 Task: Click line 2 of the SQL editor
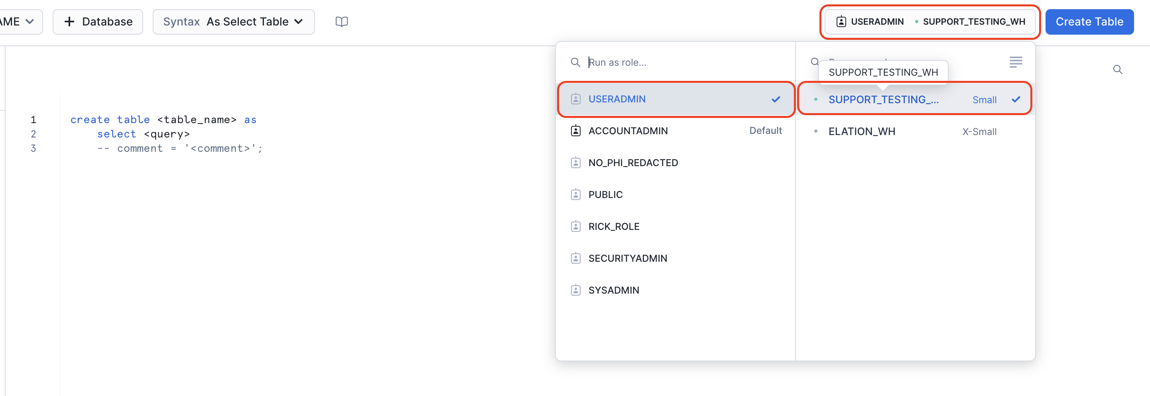[144, 134]
